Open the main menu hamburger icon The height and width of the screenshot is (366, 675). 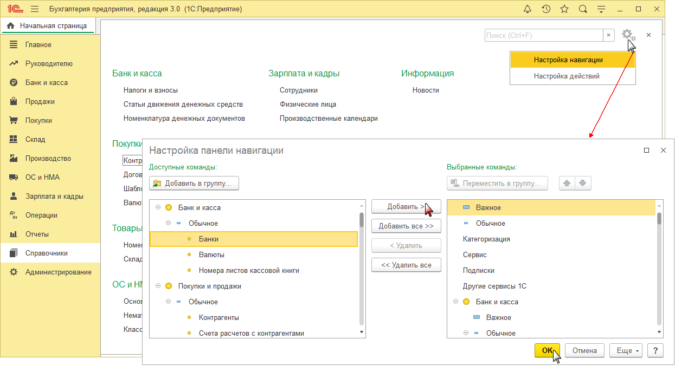coord(35,9)
